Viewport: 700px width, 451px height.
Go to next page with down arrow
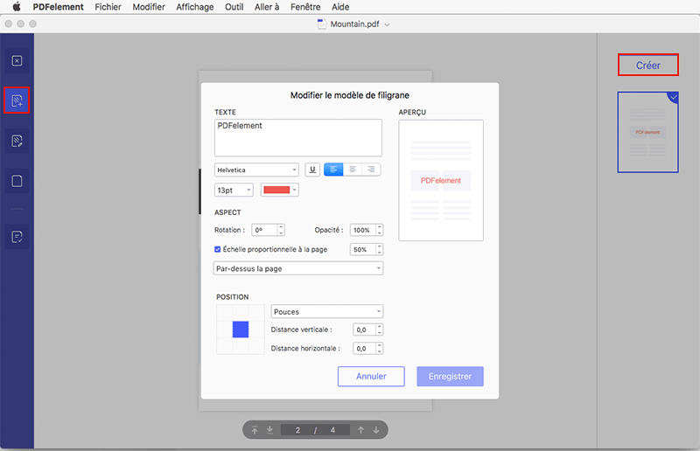click(x=376, y=430)
